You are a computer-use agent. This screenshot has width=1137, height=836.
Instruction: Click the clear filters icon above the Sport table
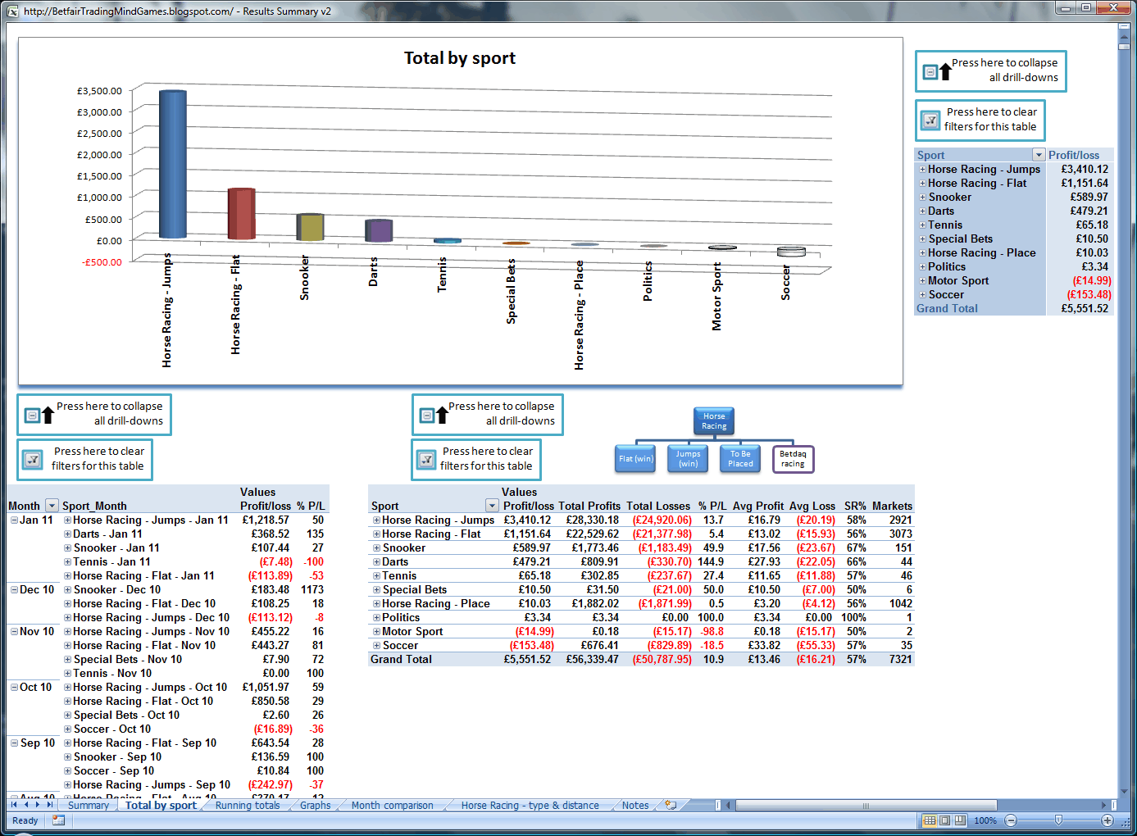point(427,460)
